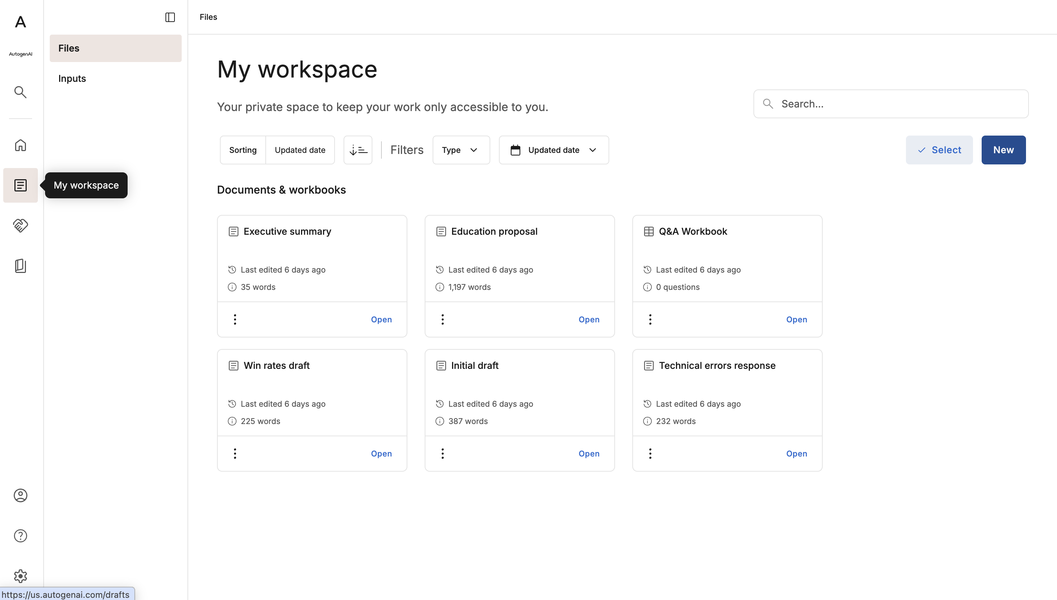Click the Win rates draft title
The image size is (1057, 600).
click(x=277, y=366)
